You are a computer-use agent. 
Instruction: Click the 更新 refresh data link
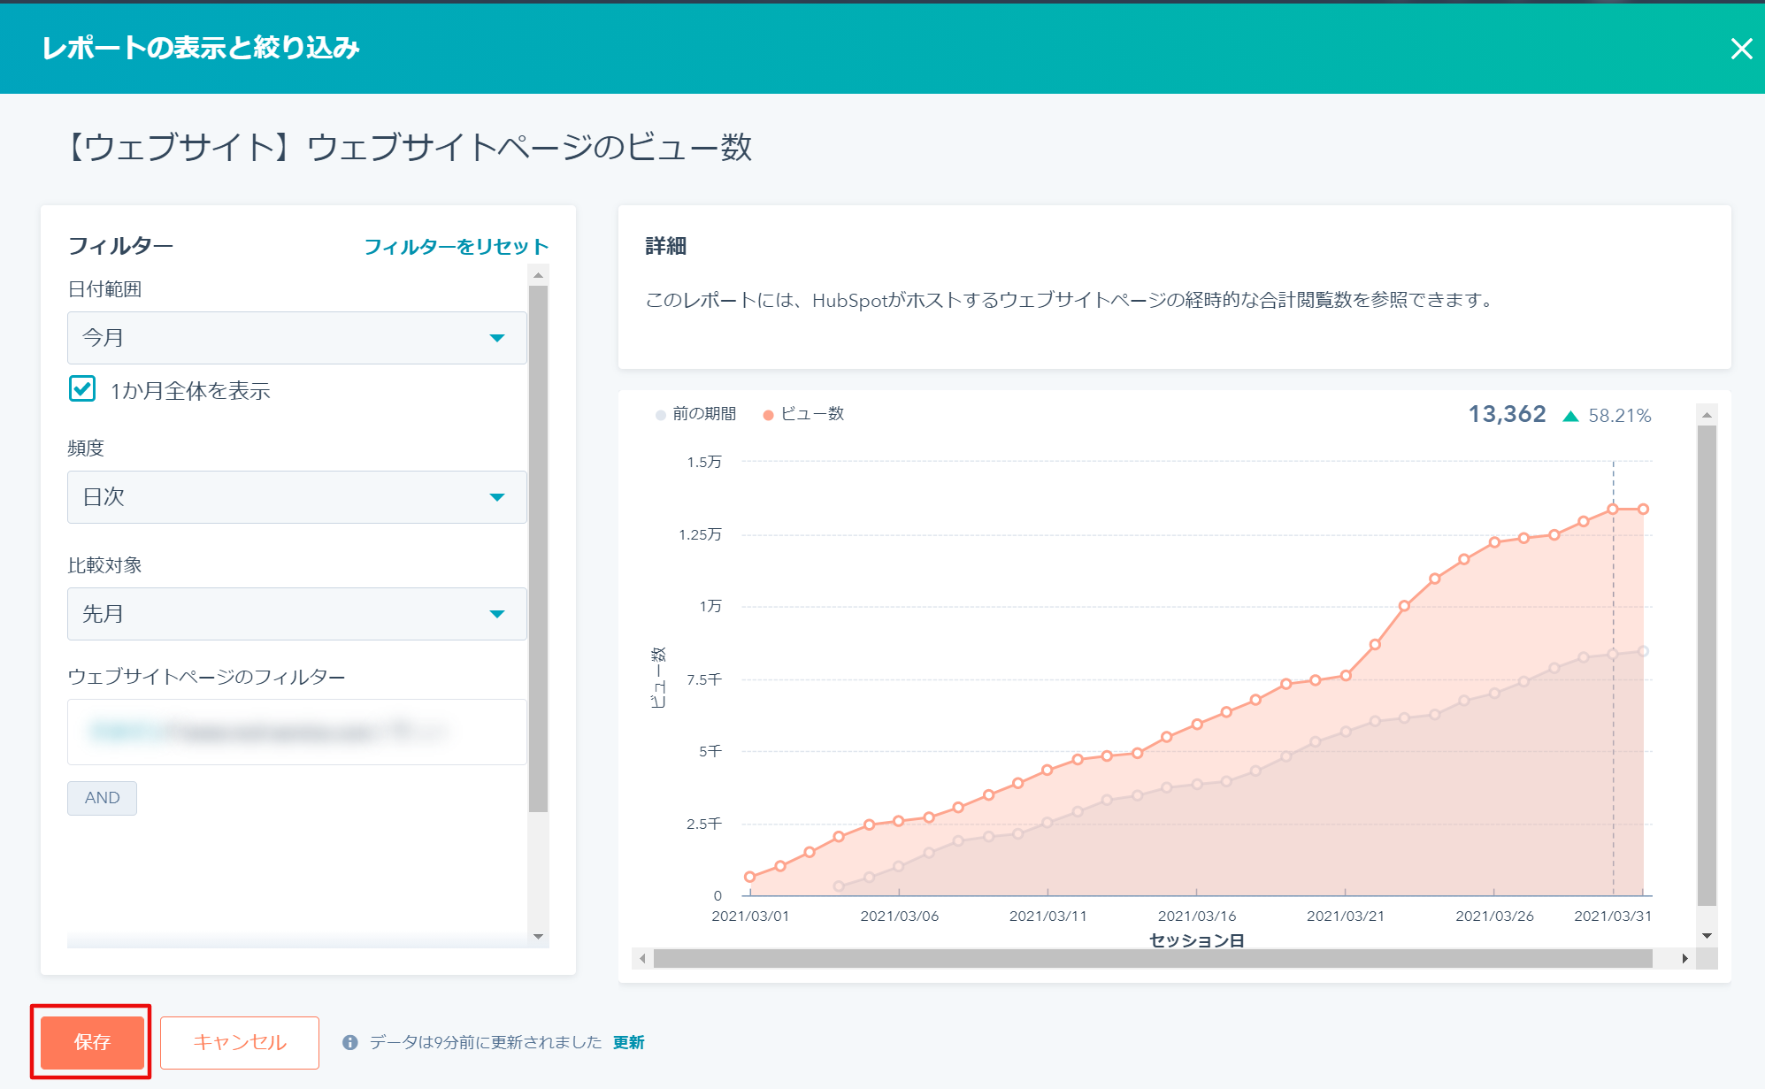pos(628,1042)
